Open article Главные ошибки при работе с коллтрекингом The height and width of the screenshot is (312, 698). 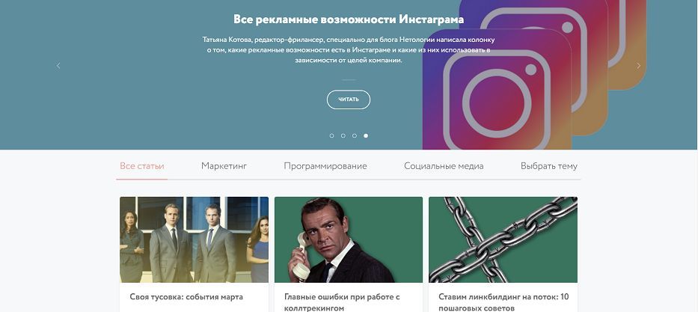[x=343, y=302]
